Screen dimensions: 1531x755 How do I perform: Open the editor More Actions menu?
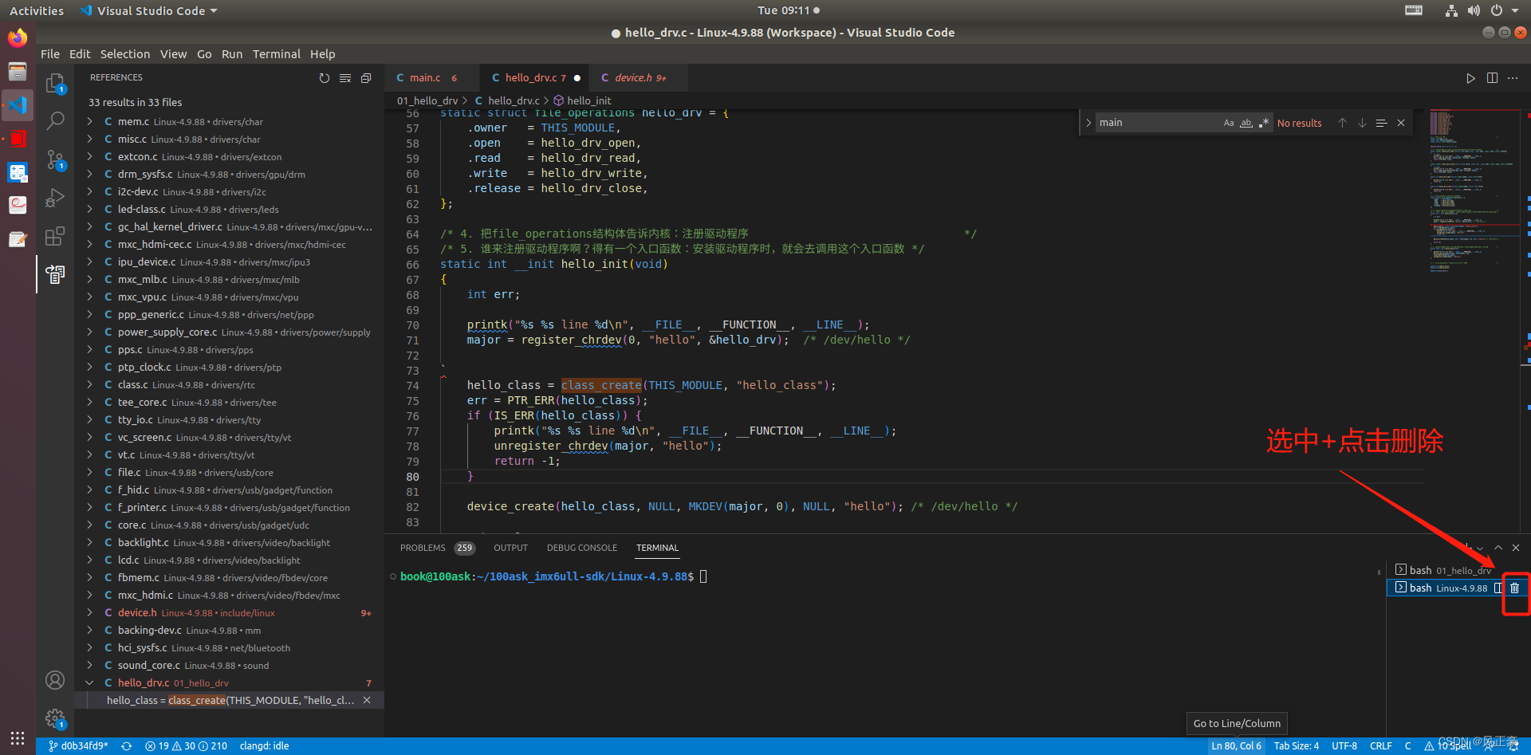click(1513, 78)
